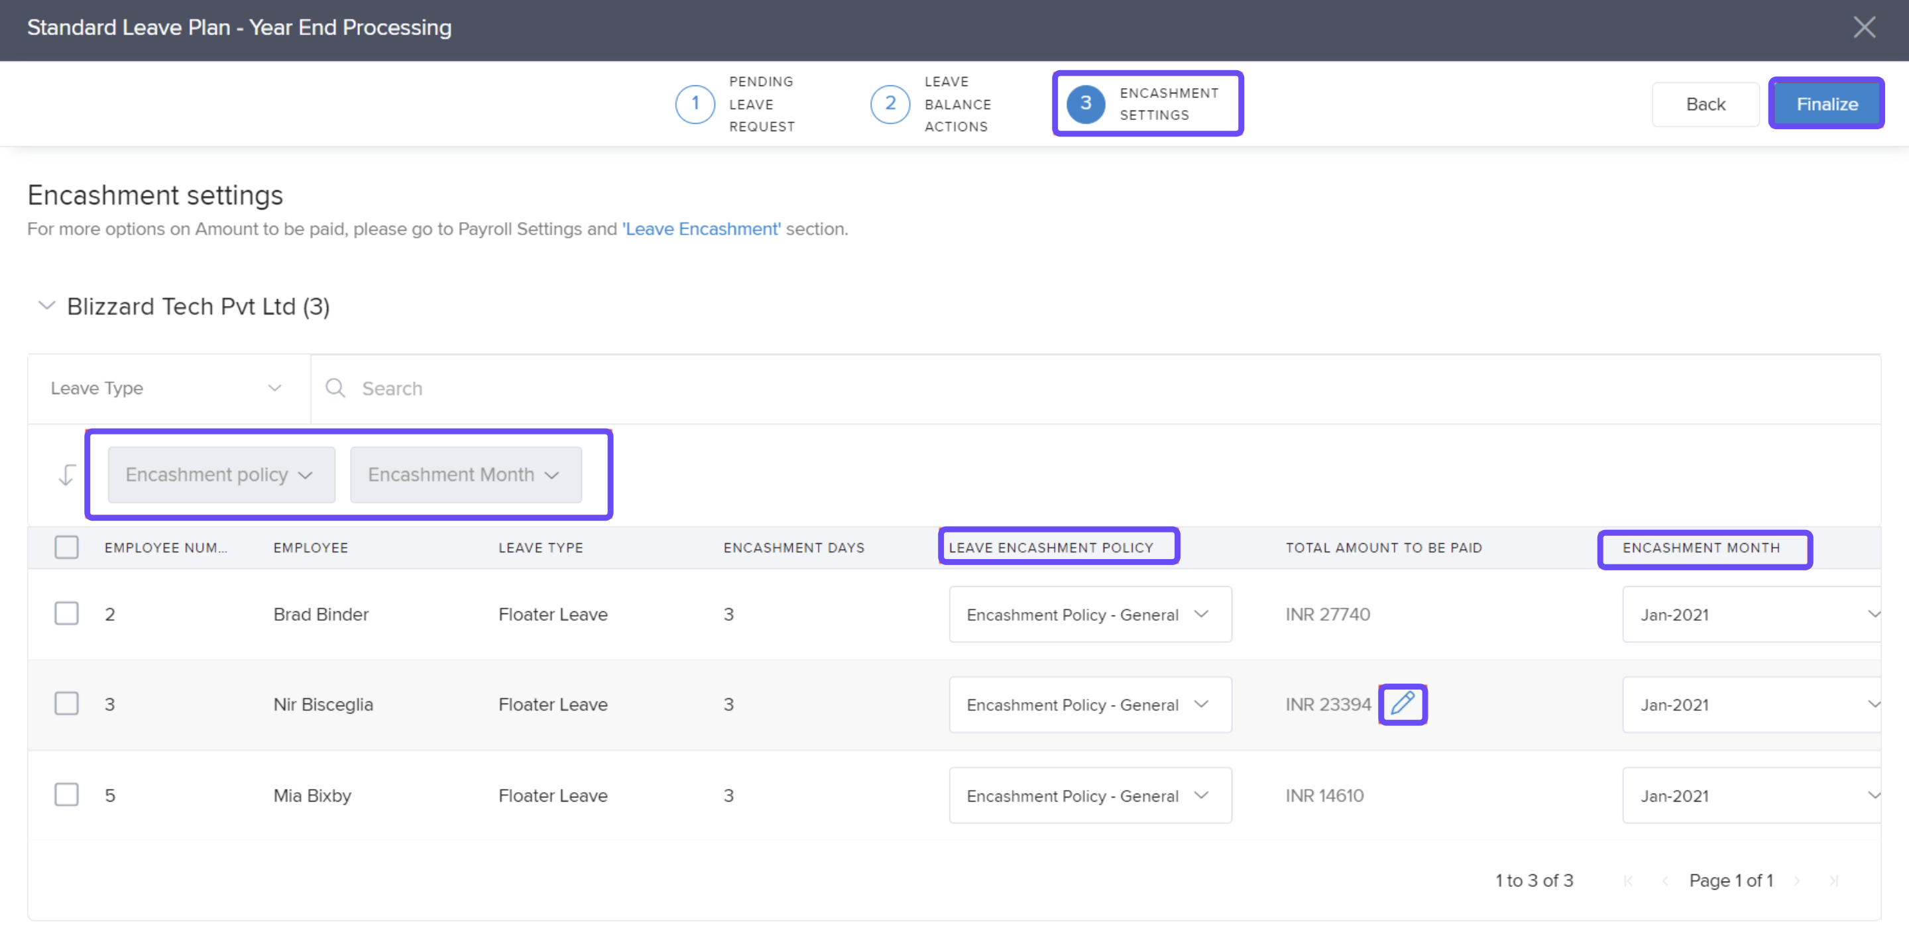
Task: Open the Encashment Month bulk dropdown
Action: pyautogui.click(x=465, y=475)
